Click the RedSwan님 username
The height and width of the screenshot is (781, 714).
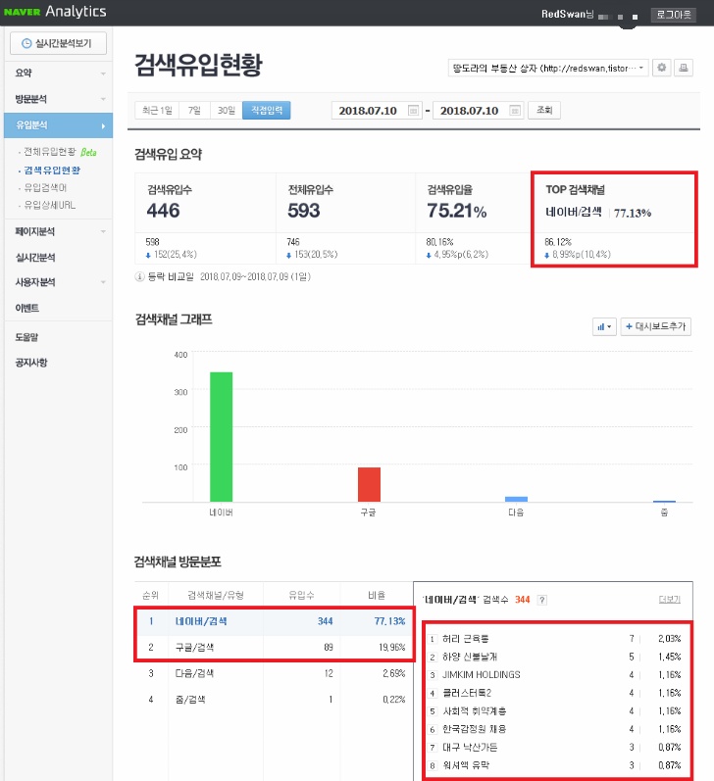(x=568, y=14)
